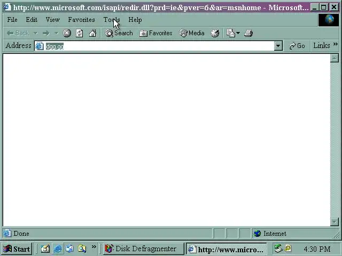Image resolution: width=342 pixels, height=256 pixels.
Task: Click the network tray icon
Action: [278, 249]
